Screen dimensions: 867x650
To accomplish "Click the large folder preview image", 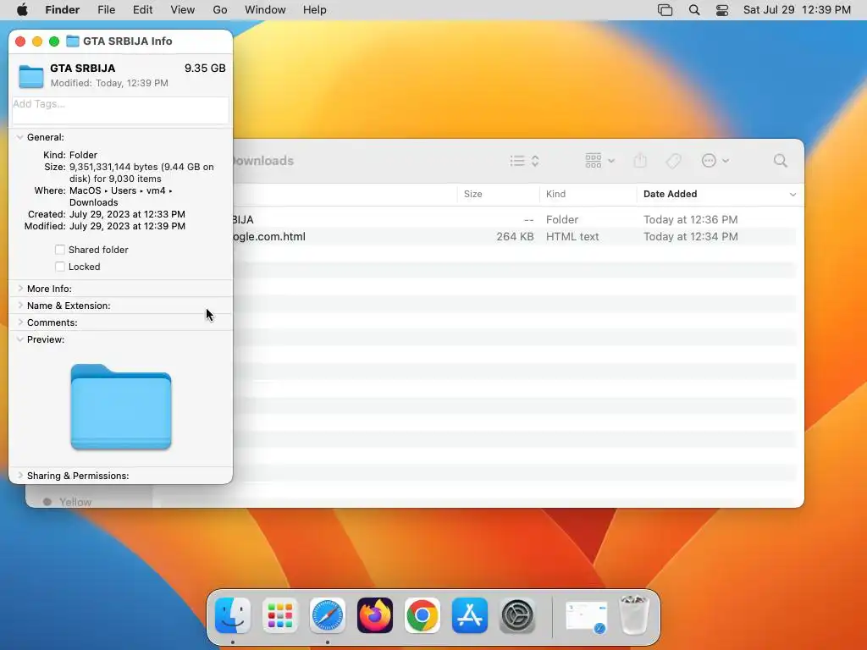I will point(120,406).
